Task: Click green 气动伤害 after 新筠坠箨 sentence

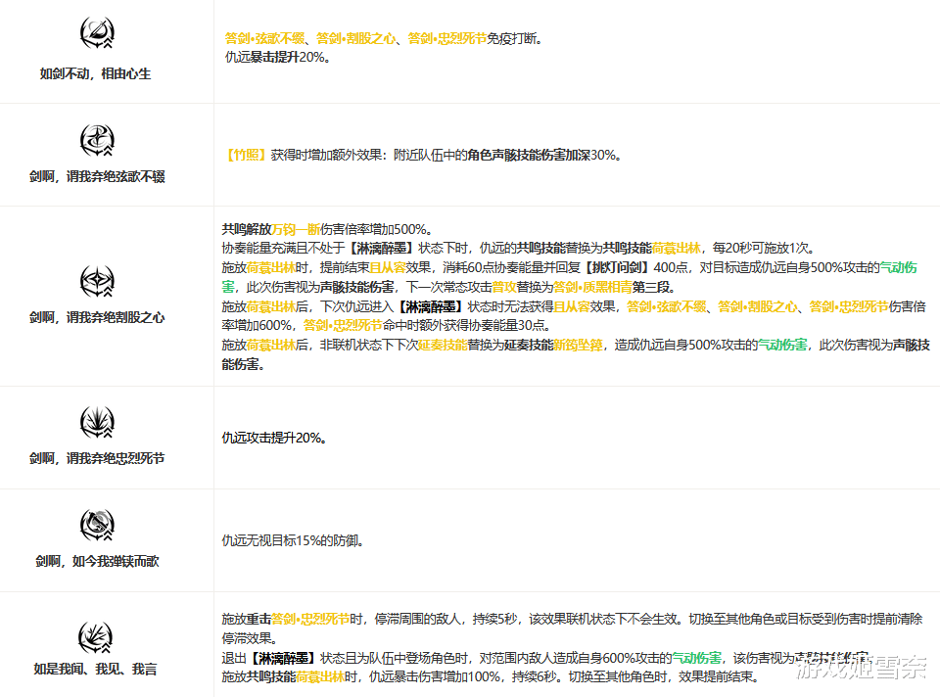Action: pyautogui.click(x=782, y=346)
